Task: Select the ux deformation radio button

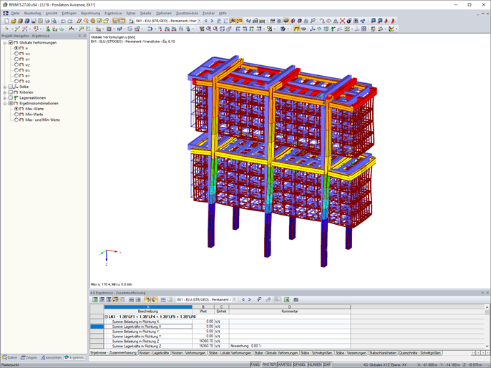Action: pyautogui.click(x=16, y=54)
